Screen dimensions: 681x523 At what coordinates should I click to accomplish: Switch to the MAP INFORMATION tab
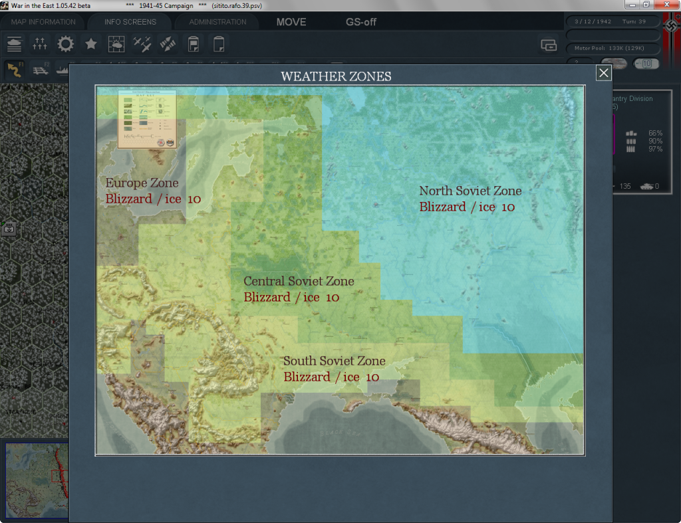(x=43, y=22)
